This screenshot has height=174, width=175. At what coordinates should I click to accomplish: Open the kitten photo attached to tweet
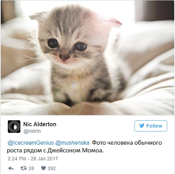(x=87, y=58)
